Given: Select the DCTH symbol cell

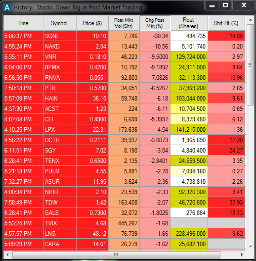Looking at the screenshot, I should point(60,140).
